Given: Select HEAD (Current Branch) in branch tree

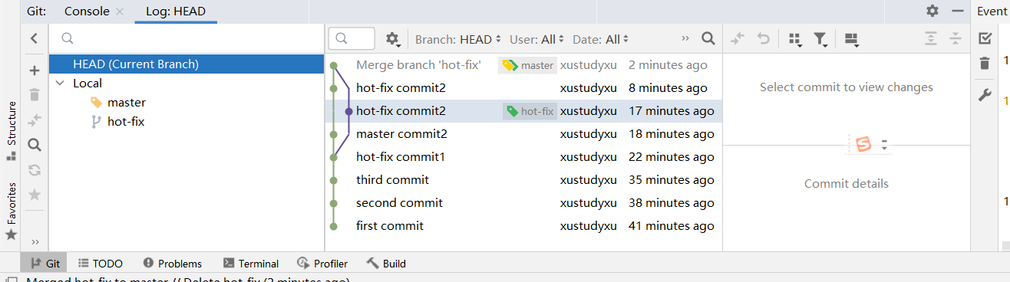Looking at the screenshot, I should pos(186,64).
